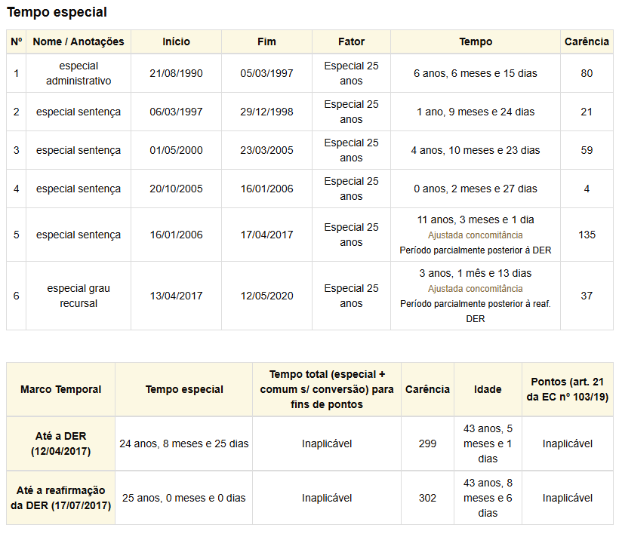Click "6 anos, 6 meses e 15 dias"

coord(475,73)
